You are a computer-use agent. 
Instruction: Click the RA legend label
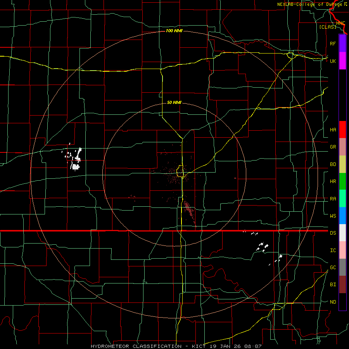333,199
